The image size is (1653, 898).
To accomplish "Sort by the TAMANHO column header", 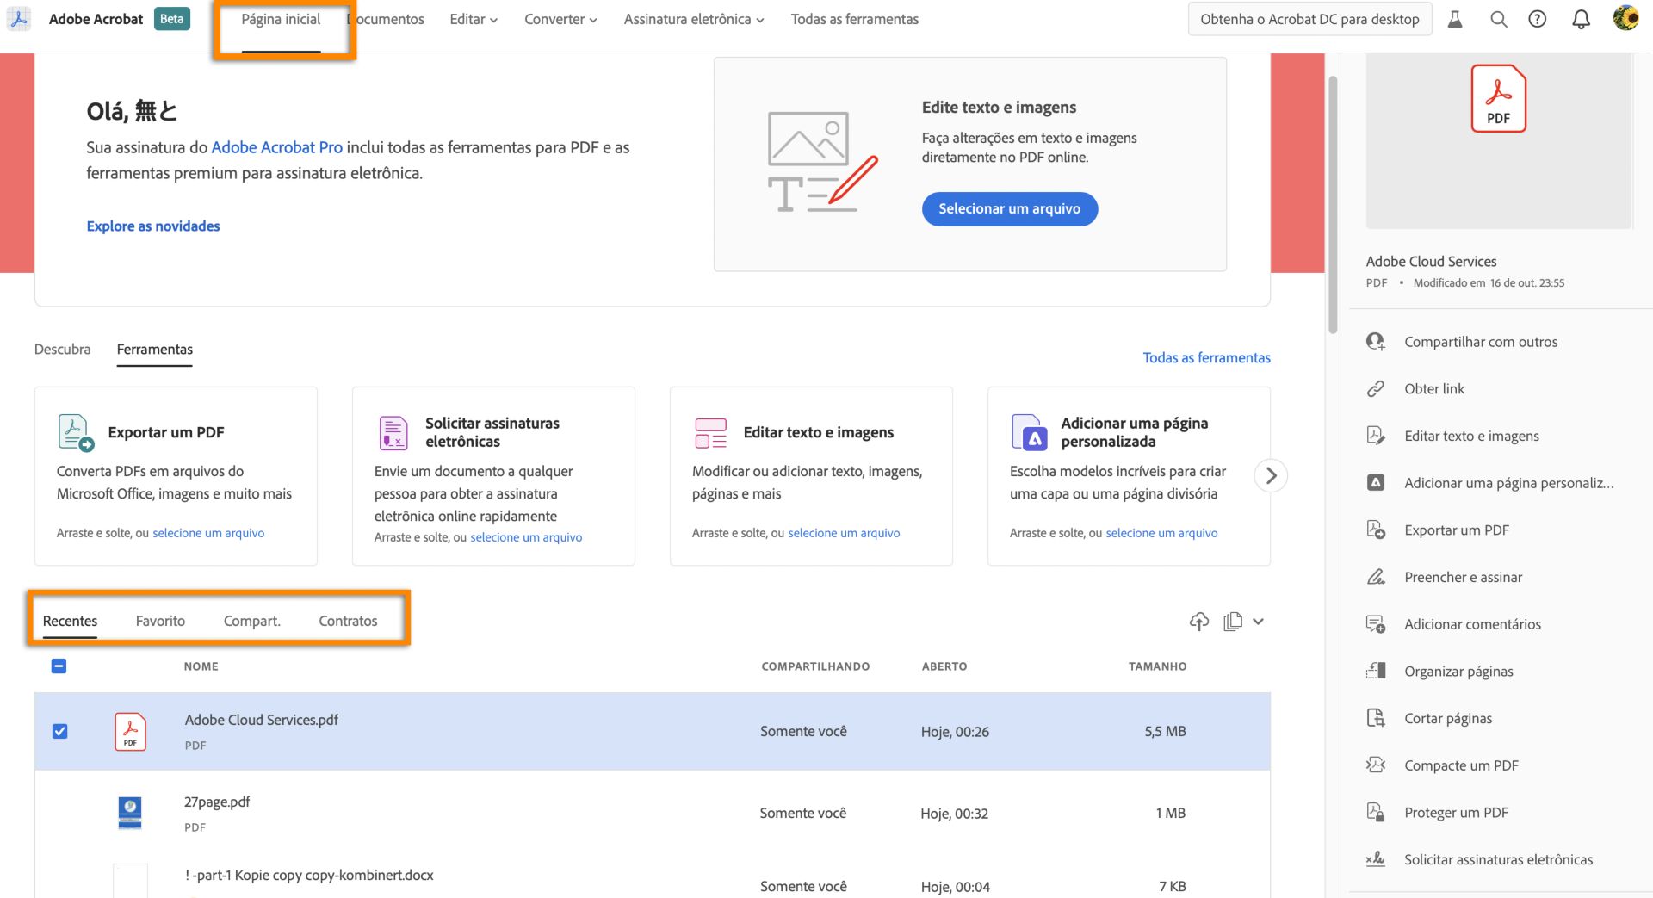I will [x=1157, y=666].
